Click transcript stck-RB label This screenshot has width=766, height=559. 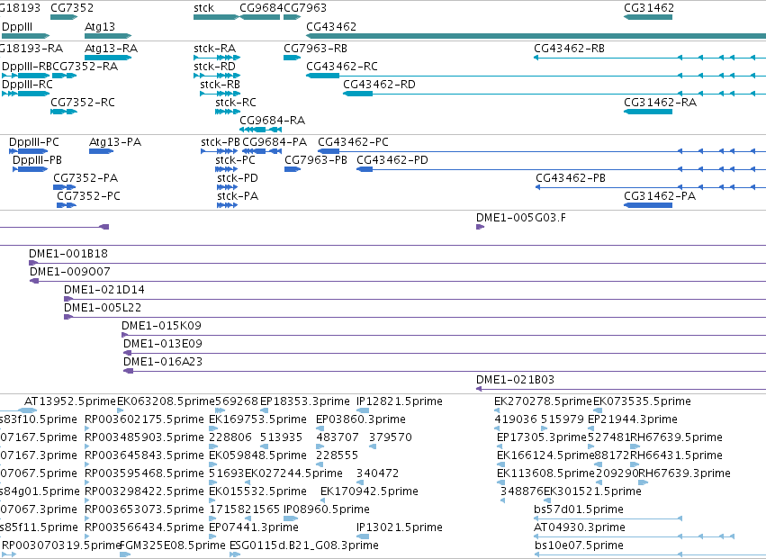220,84
